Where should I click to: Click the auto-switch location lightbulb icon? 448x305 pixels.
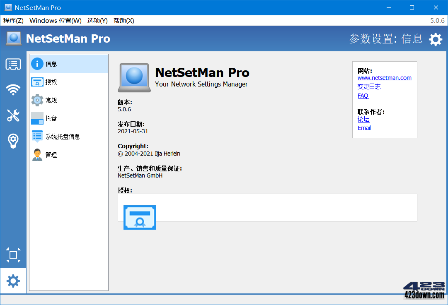click(x=13, y=141)
